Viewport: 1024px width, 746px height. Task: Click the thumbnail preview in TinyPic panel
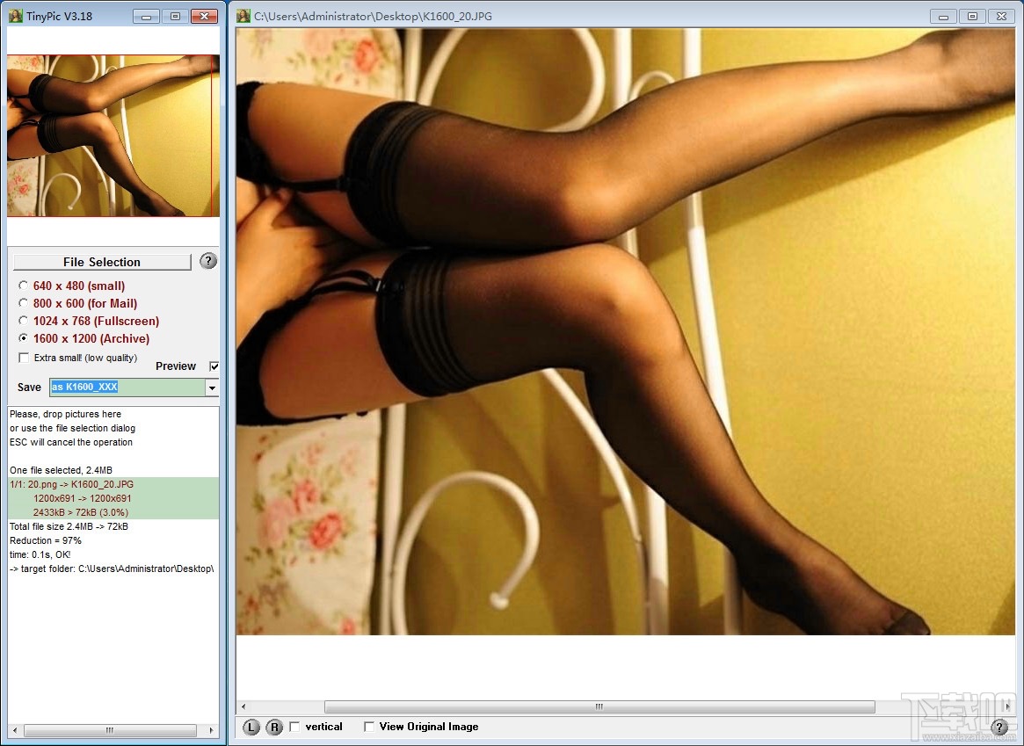pyautogui.click(x=113, y=135)
